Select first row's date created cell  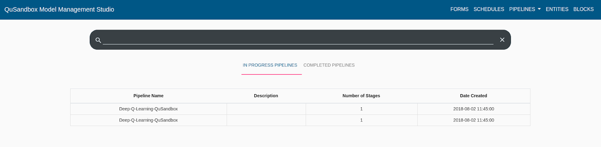point(474,109)
